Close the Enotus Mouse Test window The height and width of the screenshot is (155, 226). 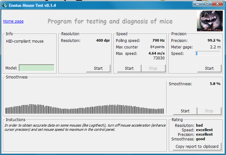click(x=218, y=4)
